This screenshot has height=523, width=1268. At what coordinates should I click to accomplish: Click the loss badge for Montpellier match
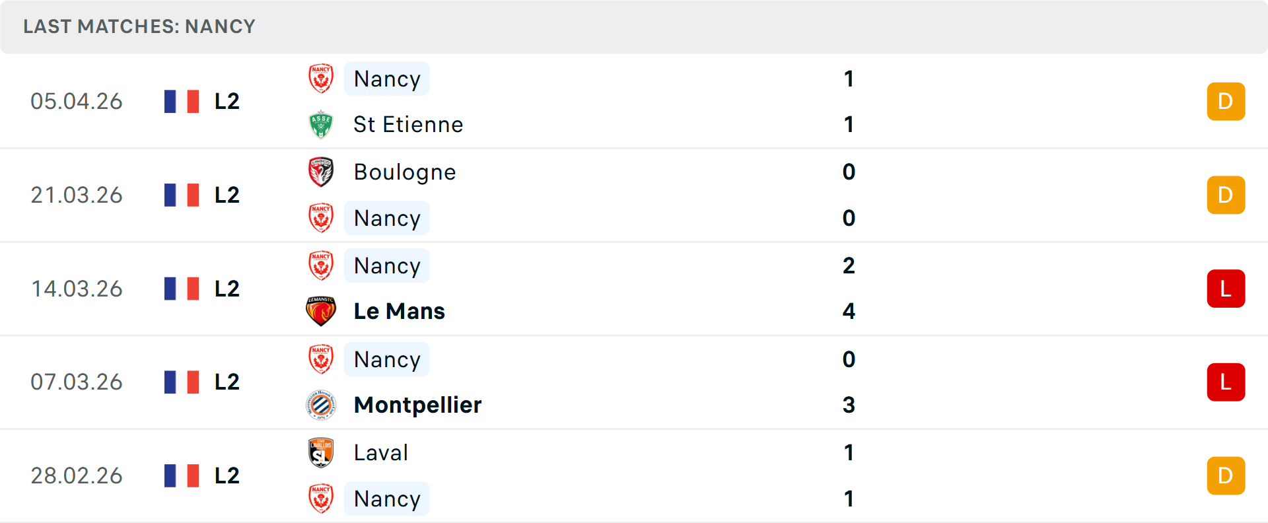pos(1226,382)
